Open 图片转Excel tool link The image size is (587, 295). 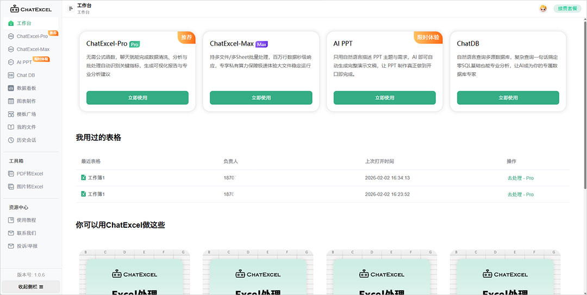pos(31,187)
